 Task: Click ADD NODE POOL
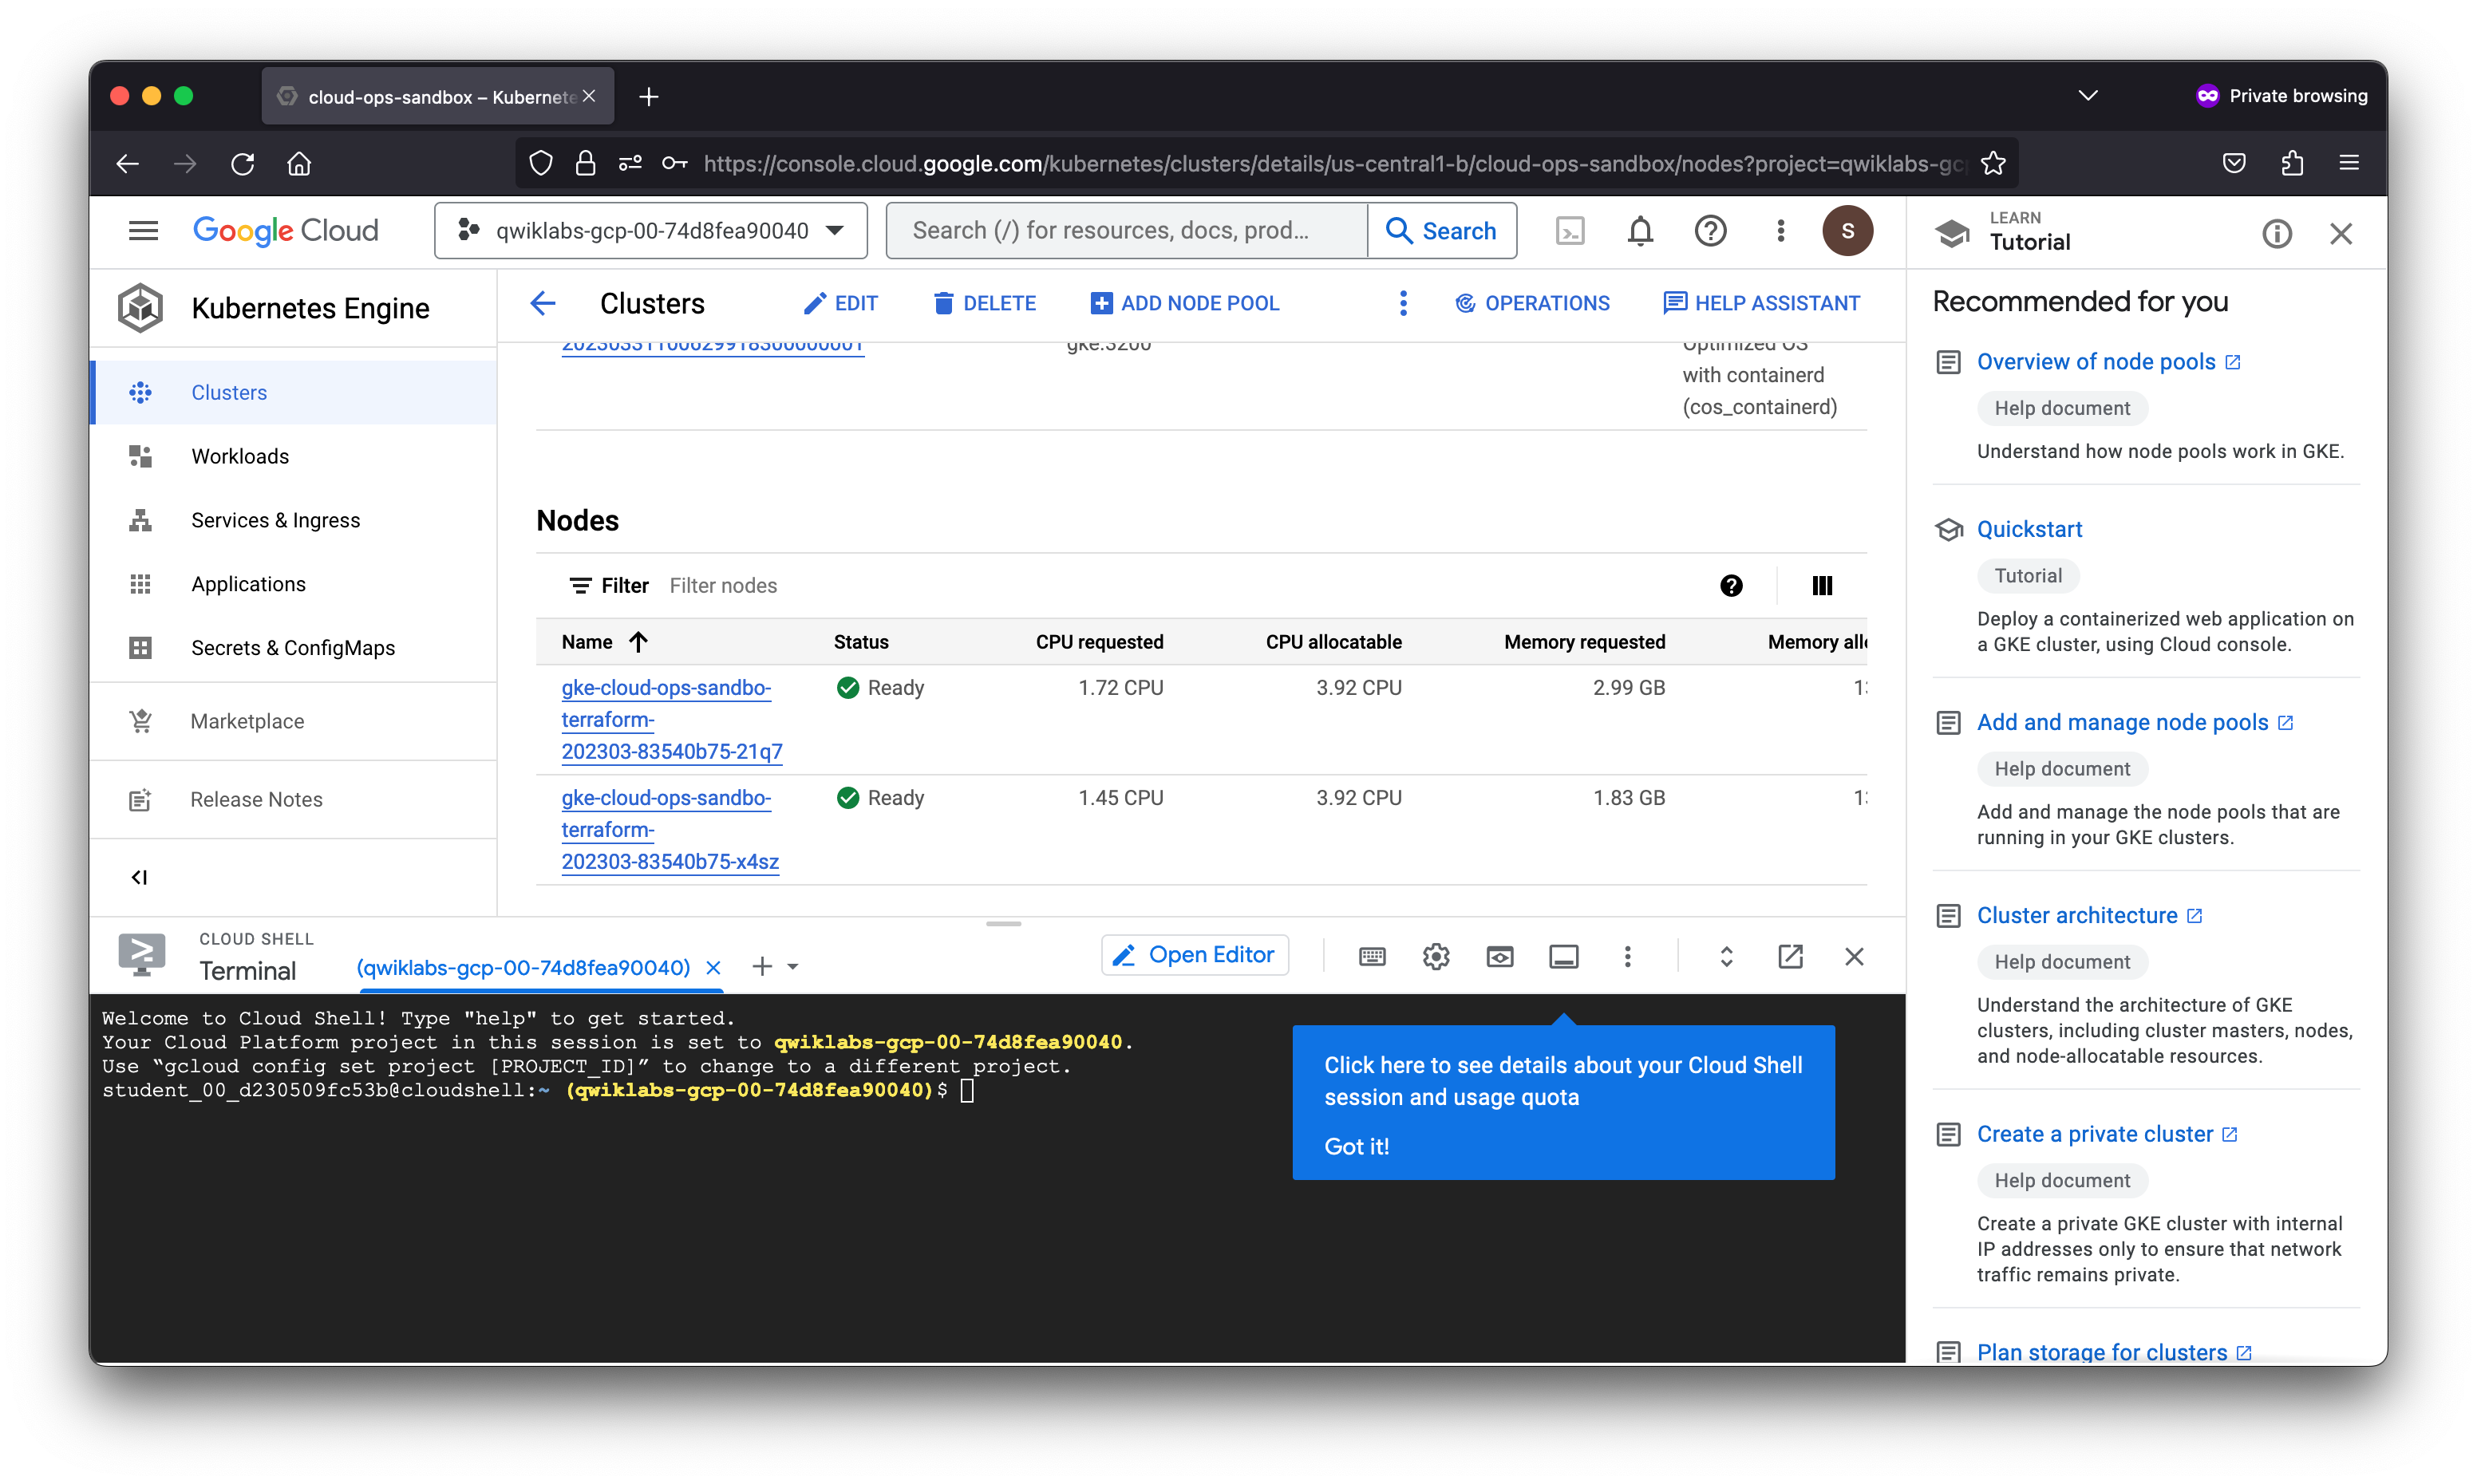[1184, 303]
